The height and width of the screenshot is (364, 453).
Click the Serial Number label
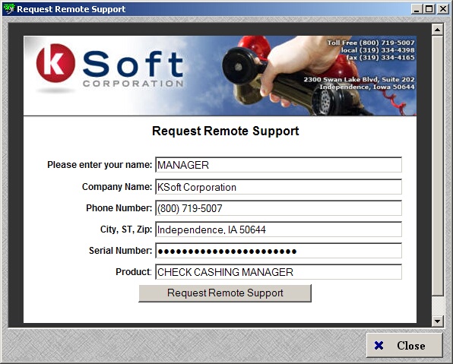[x=121, y=251]
